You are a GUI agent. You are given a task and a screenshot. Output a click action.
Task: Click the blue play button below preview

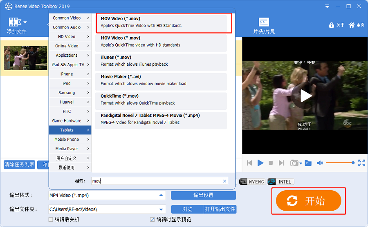coord(260,163)
